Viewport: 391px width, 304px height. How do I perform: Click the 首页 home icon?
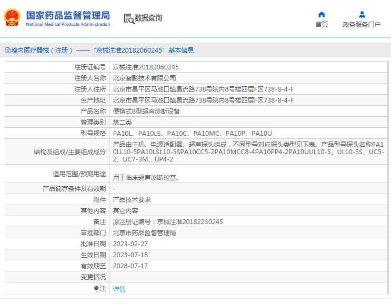click(322, 14)
